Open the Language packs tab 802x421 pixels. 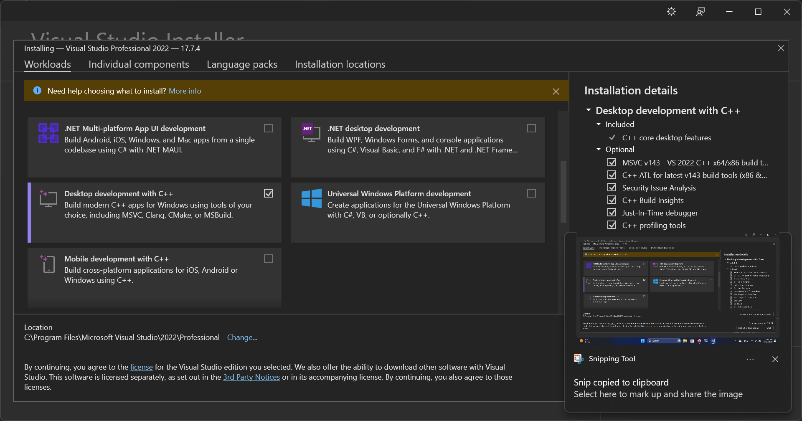242,64
